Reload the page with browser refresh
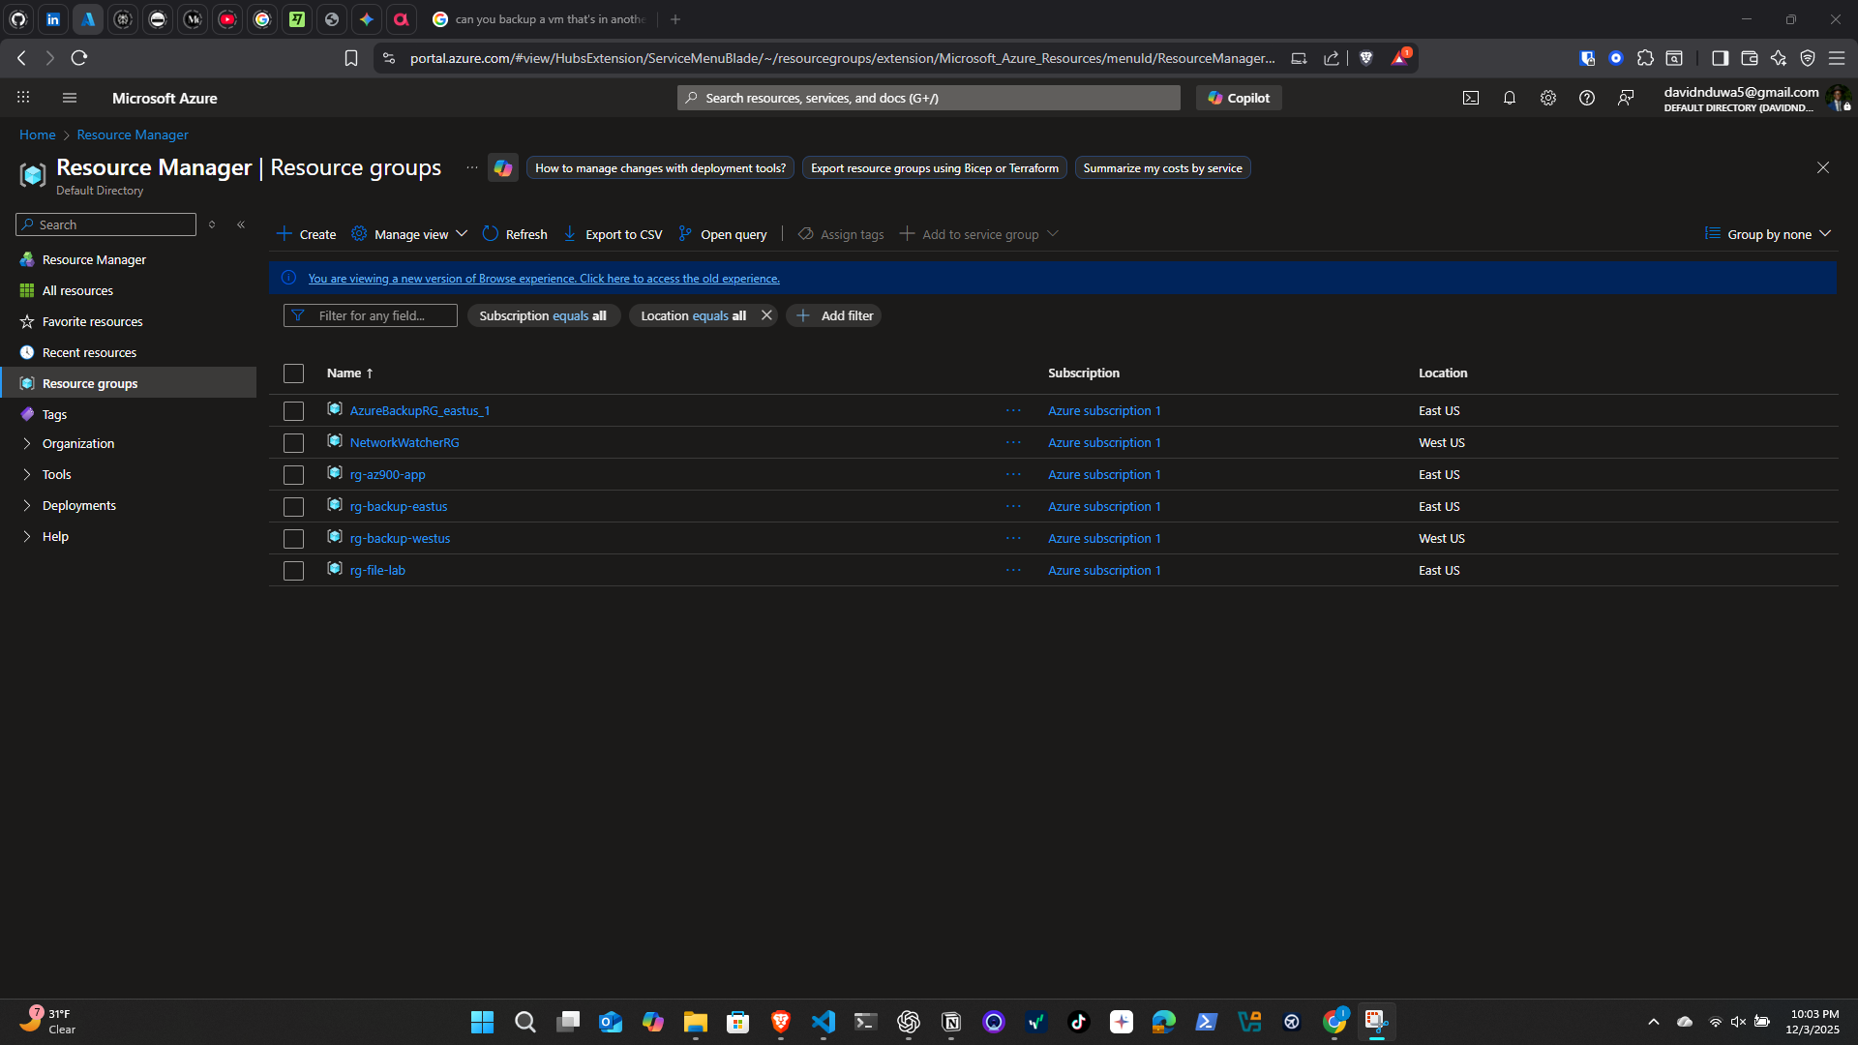Screen dimensions: 1858x1045 pyautogui.click(x=79, y=58)
